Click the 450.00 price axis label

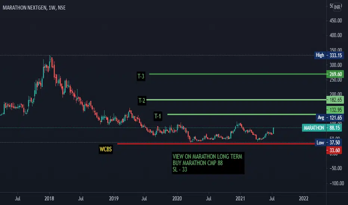coord(336,20)
